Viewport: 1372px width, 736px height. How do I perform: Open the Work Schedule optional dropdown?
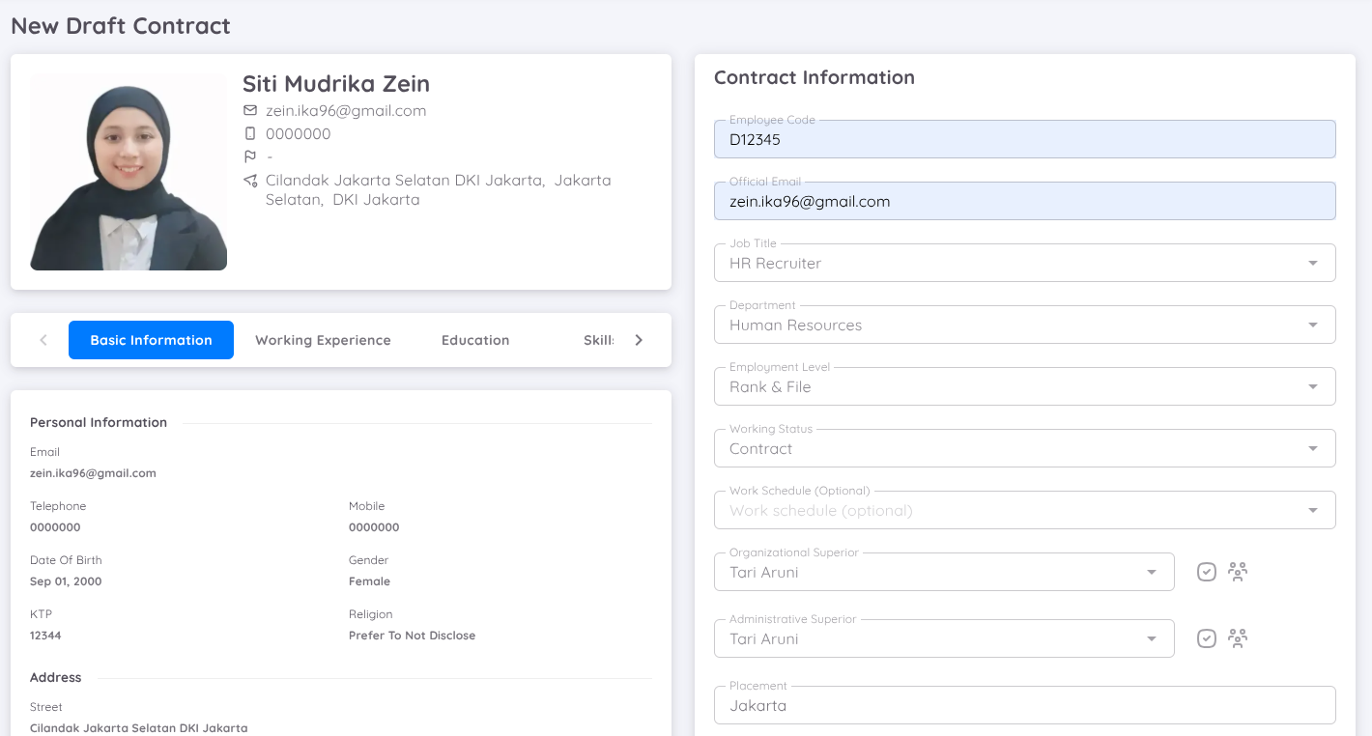click(x=1024, y=511)
